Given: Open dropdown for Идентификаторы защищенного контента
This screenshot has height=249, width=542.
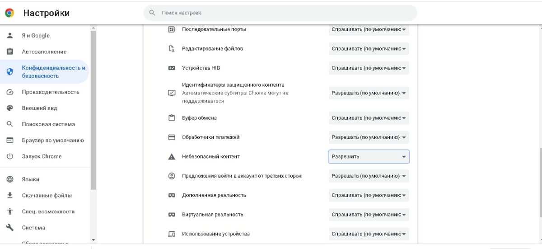Looking at the screenshot, I should point(369,94).
